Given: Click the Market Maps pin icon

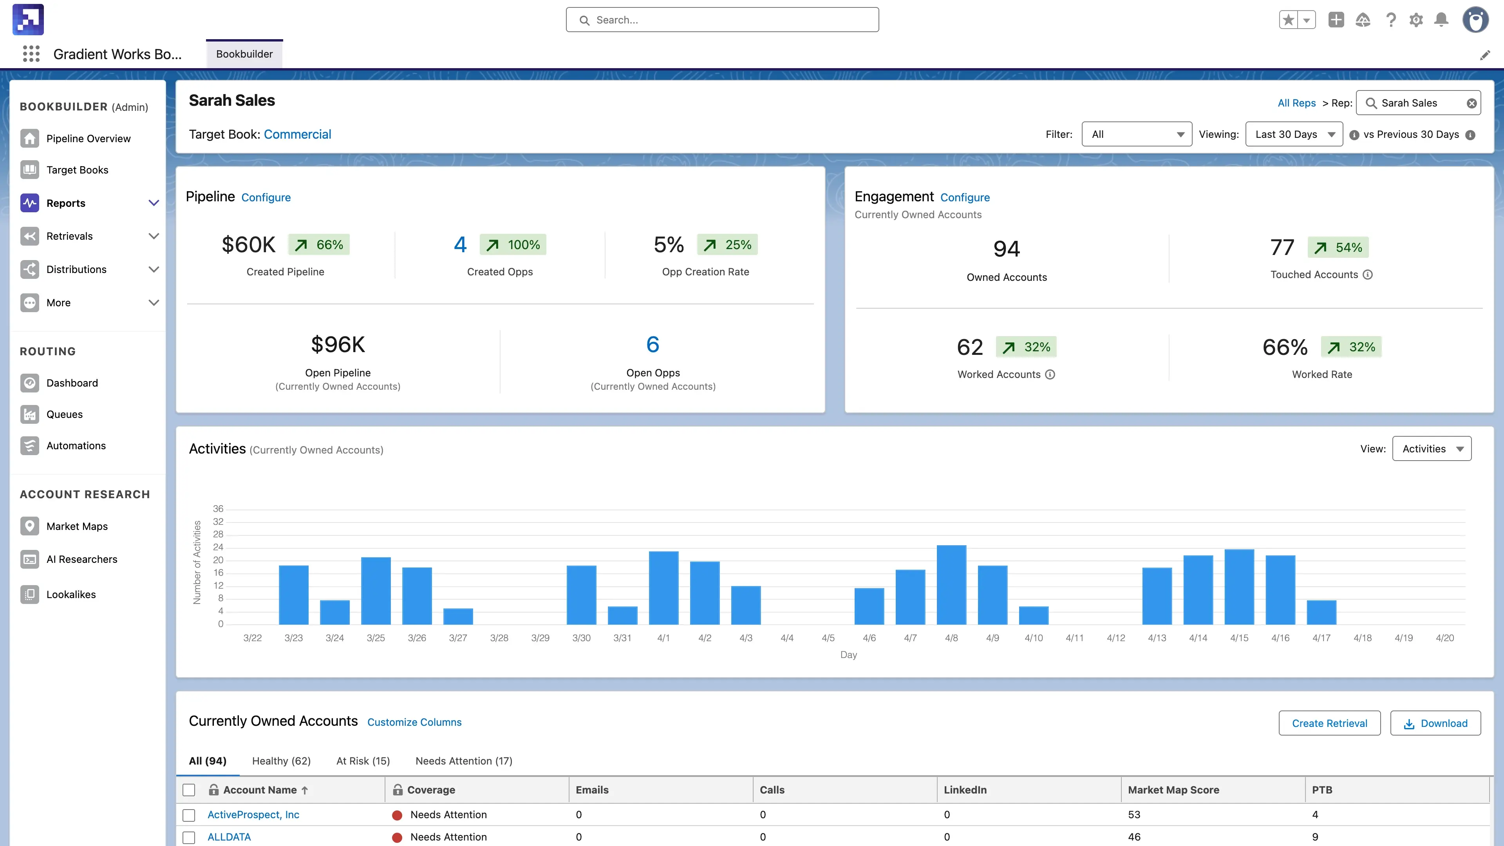Looking at the screenshot, I should click(29, 526).
